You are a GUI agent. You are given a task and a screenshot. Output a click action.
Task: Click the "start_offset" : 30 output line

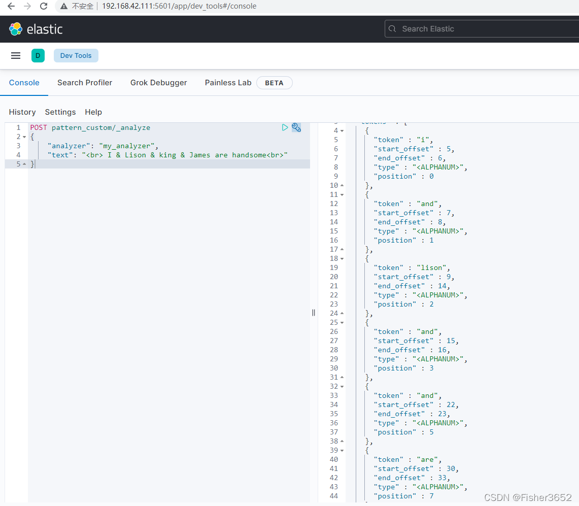[416, 468]
